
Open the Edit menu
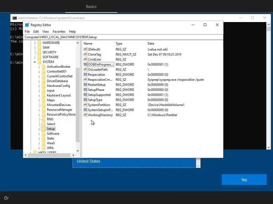coord(36,32)
